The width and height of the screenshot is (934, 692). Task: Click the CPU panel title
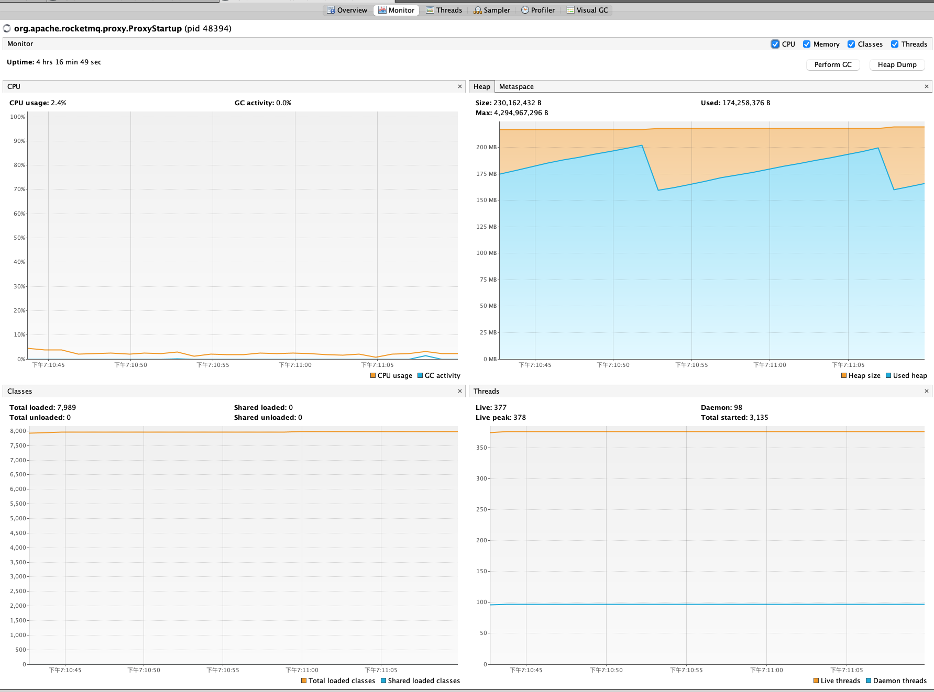pyautogui.click(x=14, y=86)
